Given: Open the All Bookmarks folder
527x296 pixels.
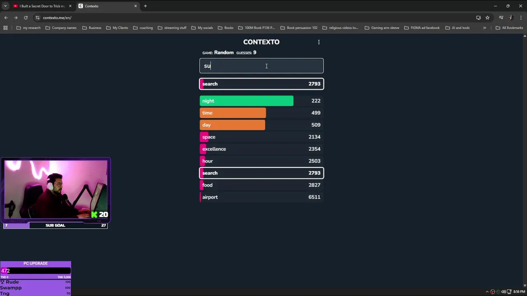Looking at the screenshot, I should coord(509,28).
